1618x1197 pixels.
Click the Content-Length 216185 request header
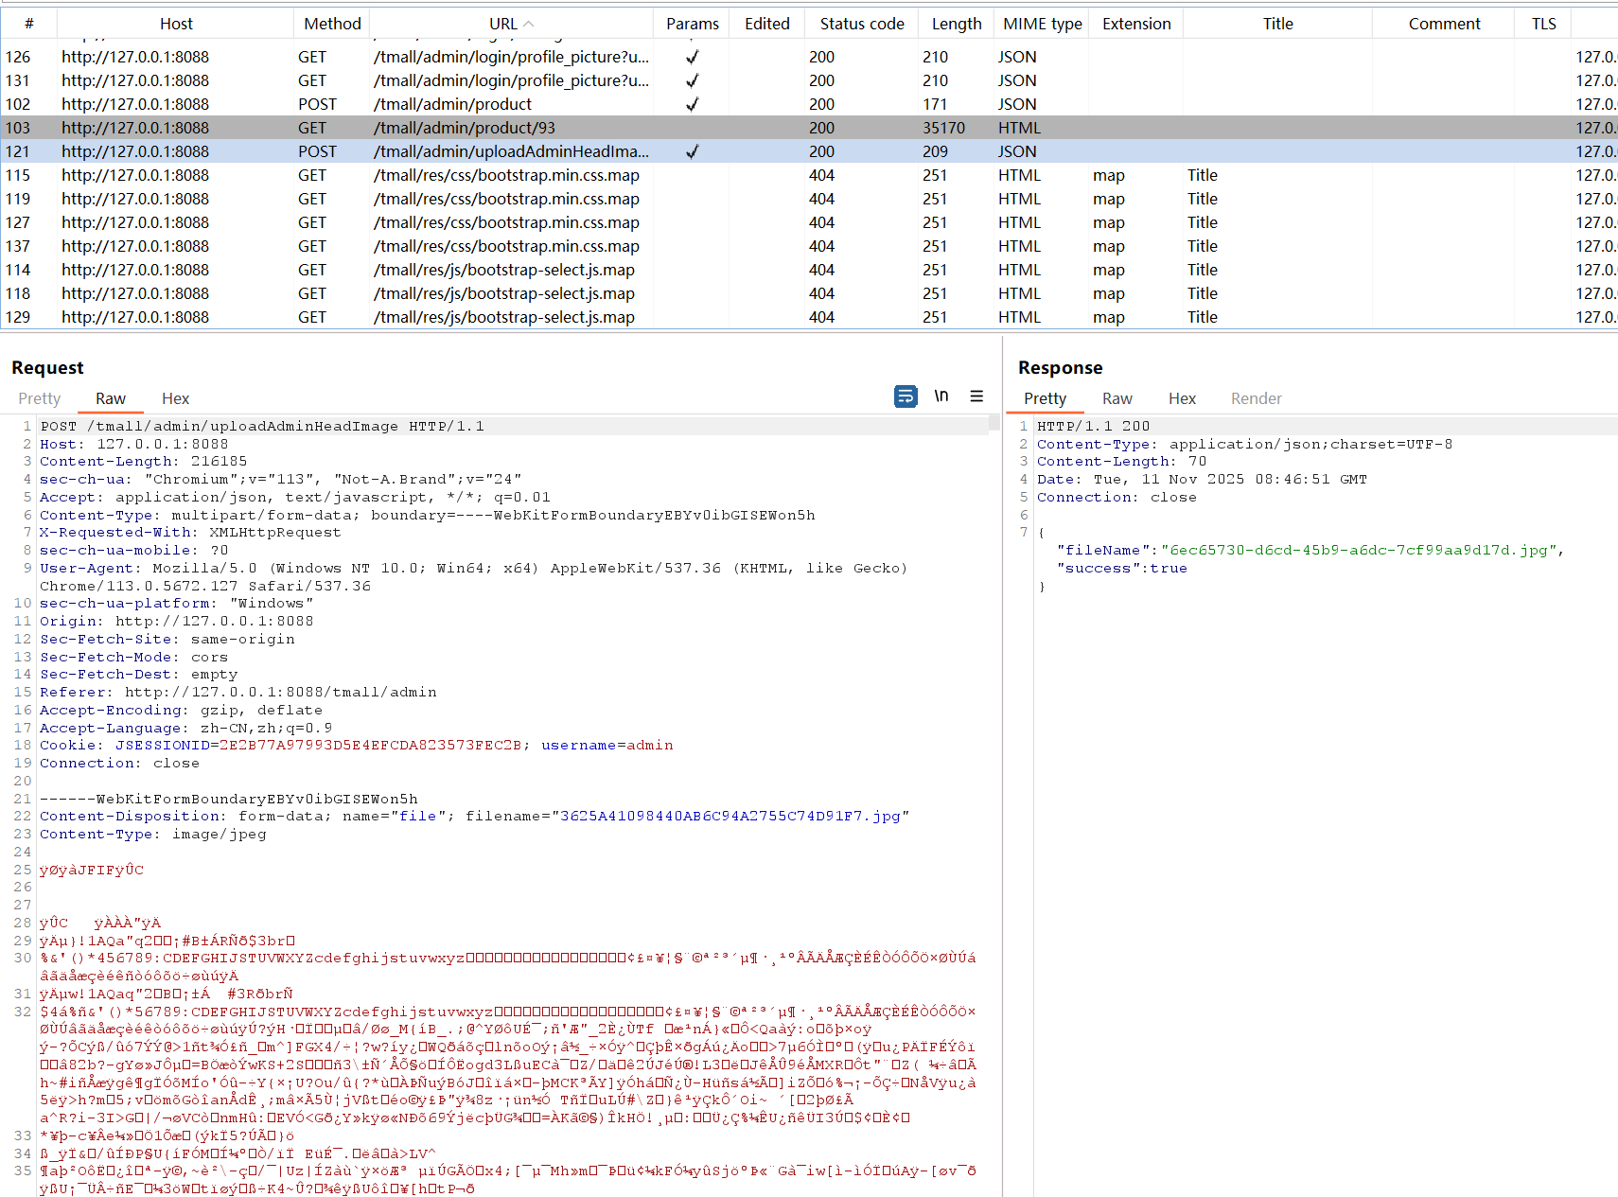point(143,461)
